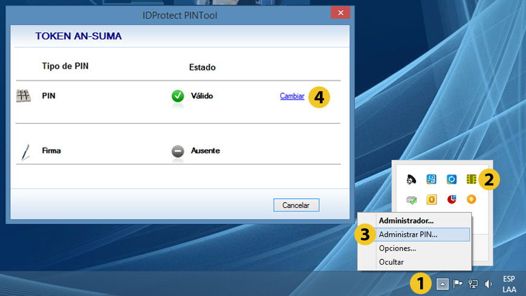This screenshot has width=526, height=296.
Task: Click the Válido status text
Action: click(x=202, y=96)
